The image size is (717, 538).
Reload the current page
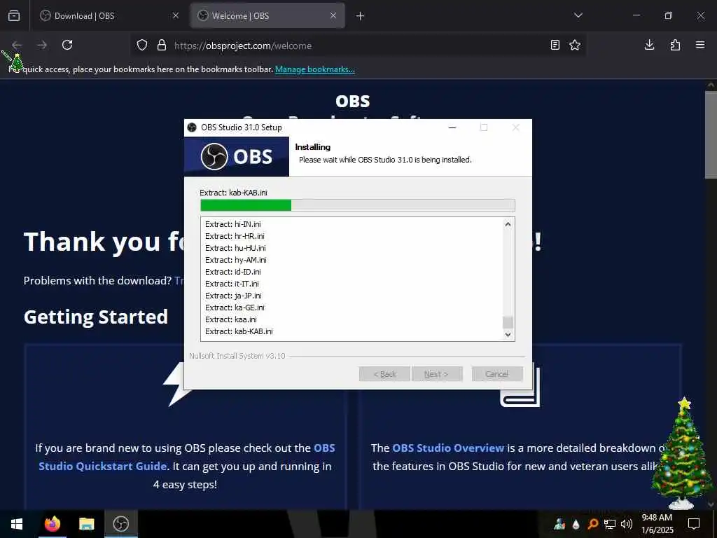67,45
